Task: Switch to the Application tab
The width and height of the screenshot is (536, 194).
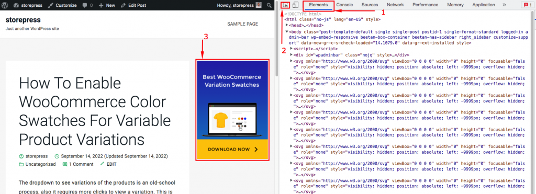Action: tap(483, 5)
